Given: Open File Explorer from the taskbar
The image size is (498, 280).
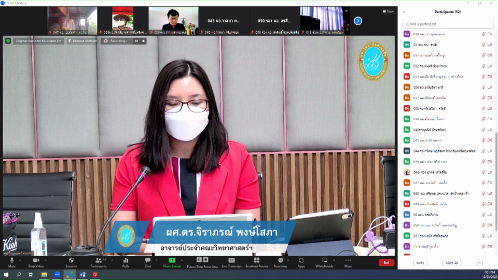Looking at the screenshot, I should (x=44, y=275).
